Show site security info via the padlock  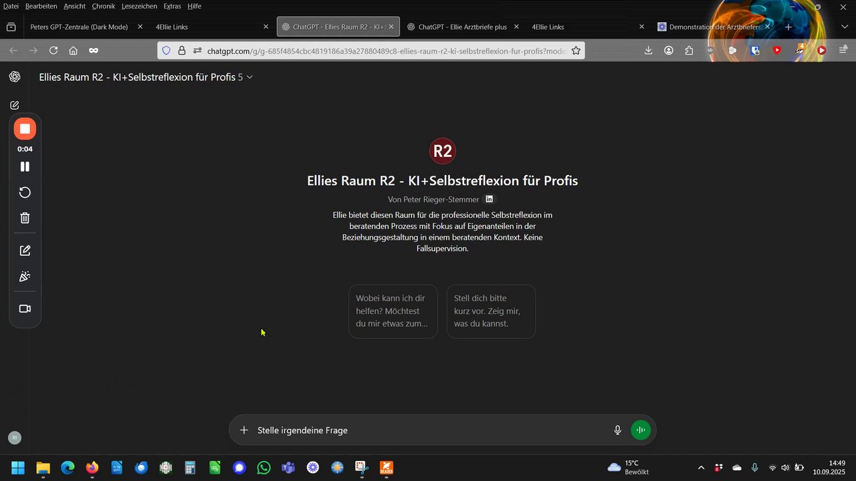[181, 51]
